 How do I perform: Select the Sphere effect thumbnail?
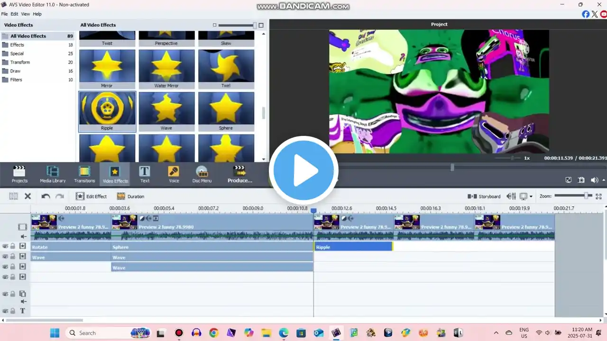(x=226, y=111)
